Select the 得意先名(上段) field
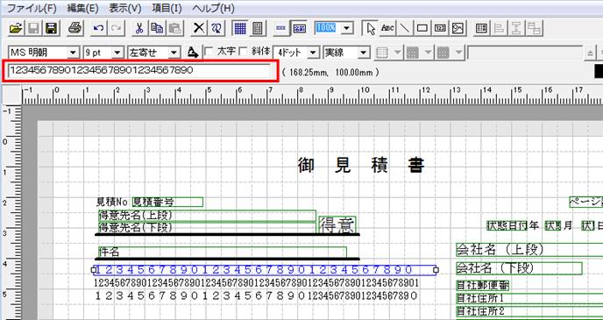 click(207, 216)
